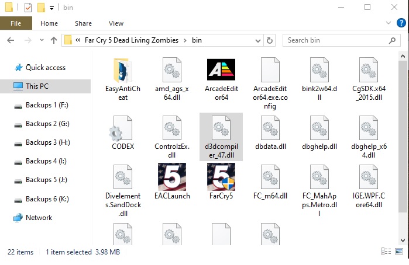Click the scrollbar down arrow
This screenshot has width=409, height=265.
click(403, 240)
